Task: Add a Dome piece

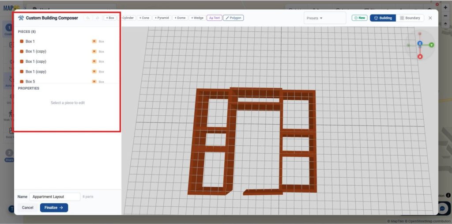Action: click(180, 18)
